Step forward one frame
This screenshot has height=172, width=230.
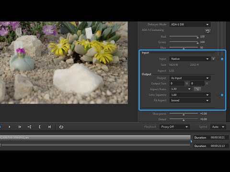tap(20, 127)
